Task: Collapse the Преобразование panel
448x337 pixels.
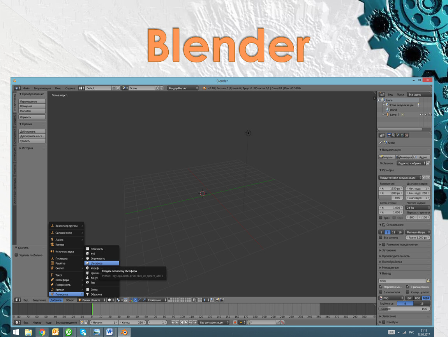Action: pos(32,94)
